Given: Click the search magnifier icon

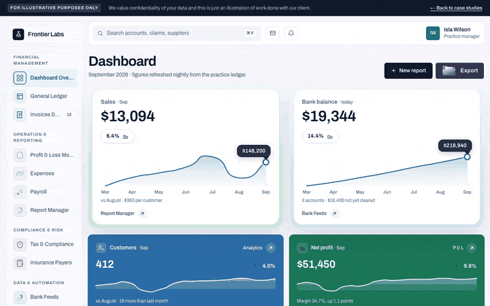Looking at the screenshot, I should pos(100,33).
